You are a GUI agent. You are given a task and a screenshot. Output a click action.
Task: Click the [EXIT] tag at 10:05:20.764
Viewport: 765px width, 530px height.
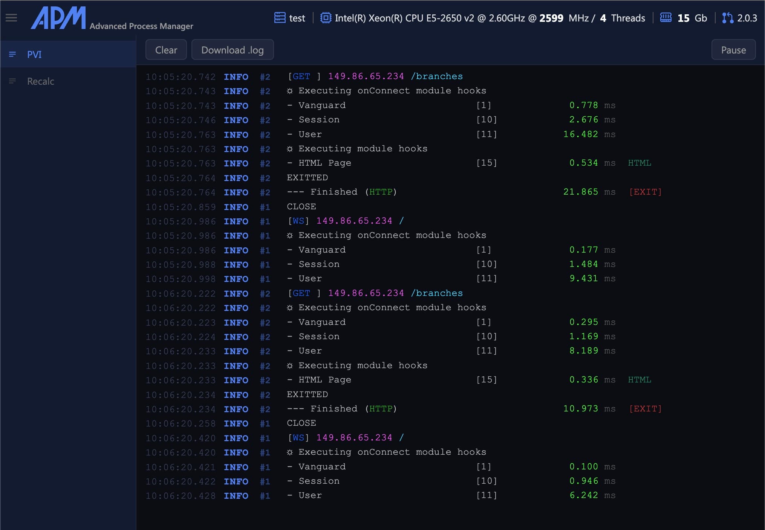coord(645,192)
